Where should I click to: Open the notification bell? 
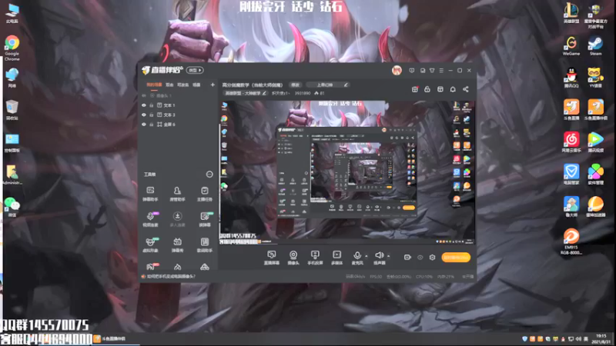click(x=453, y=89)
